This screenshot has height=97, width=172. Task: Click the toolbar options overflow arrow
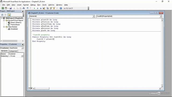88,8
